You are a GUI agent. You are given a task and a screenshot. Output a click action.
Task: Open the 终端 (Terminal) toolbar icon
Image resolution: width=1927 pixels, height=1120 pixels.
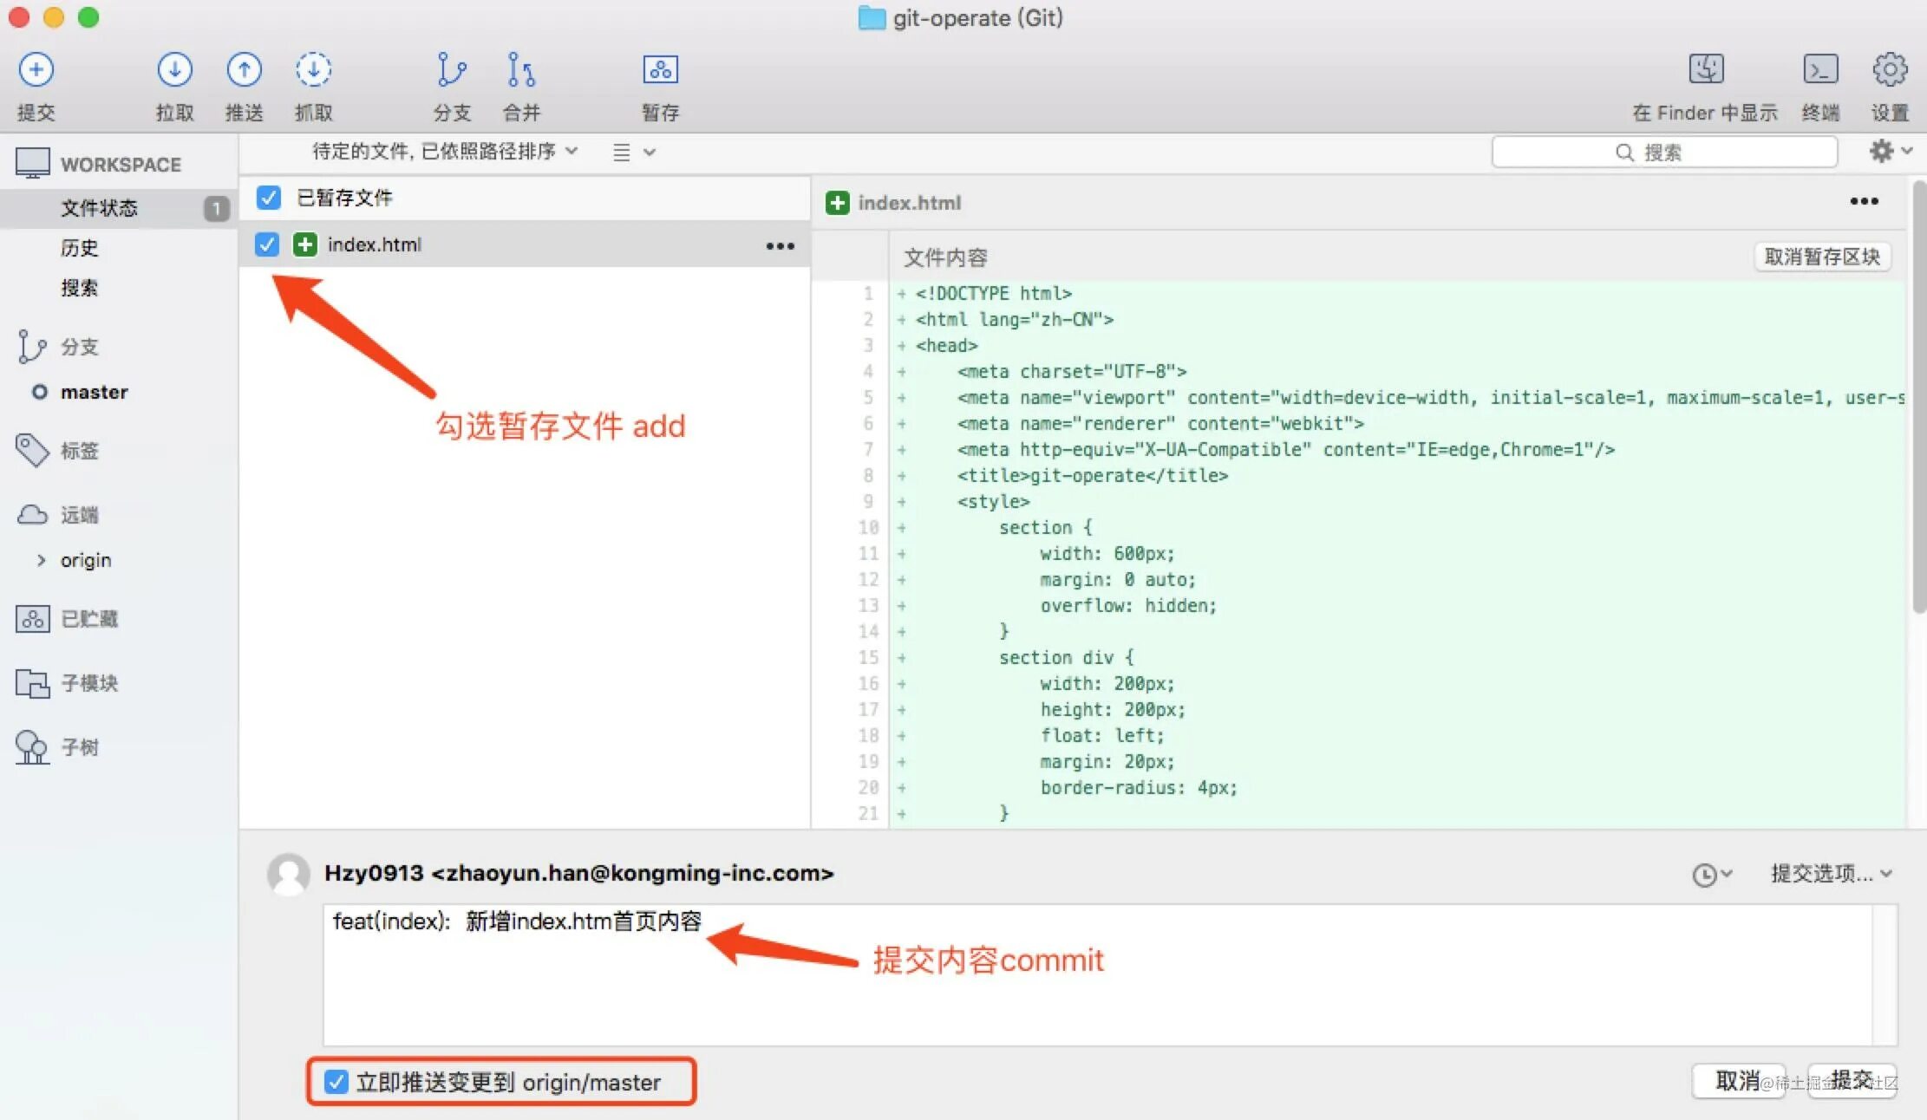(x=1819, y=69)
